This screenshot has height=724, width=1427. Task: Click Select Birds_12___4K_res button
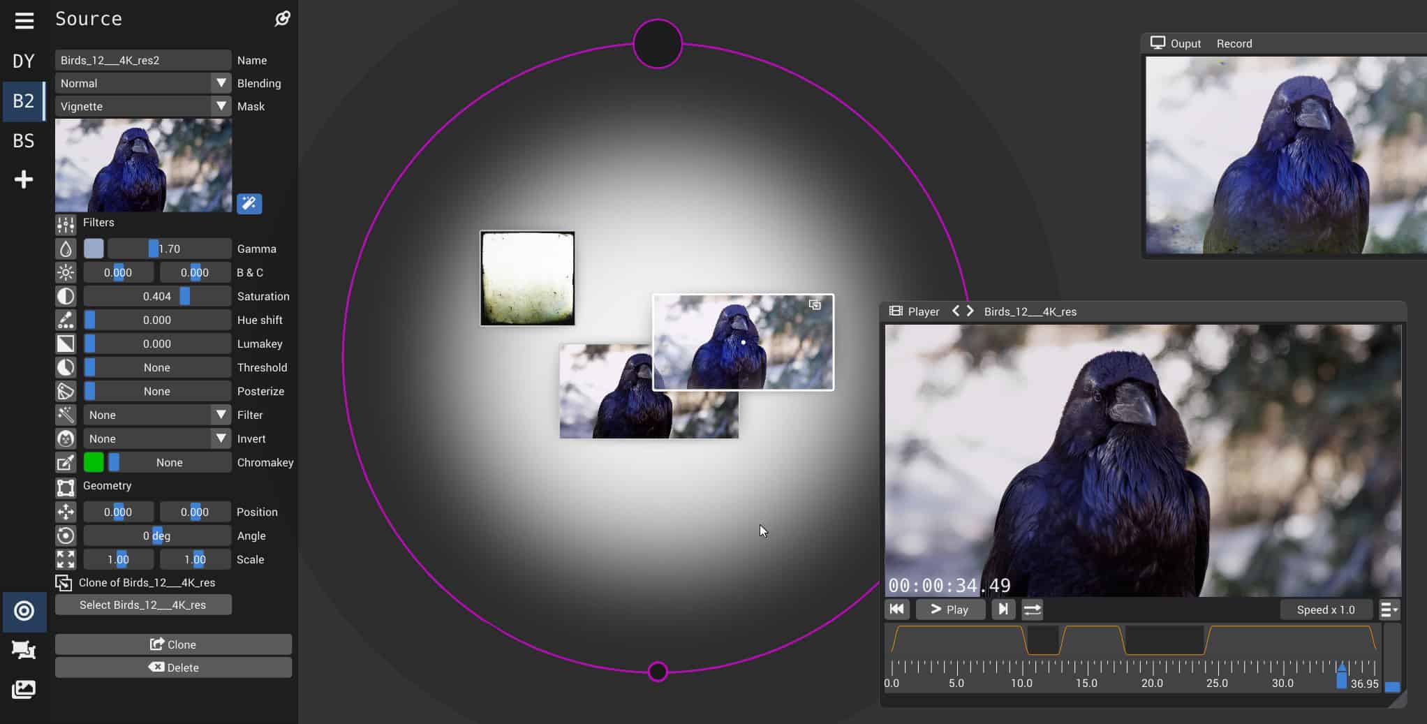(143, 605)
